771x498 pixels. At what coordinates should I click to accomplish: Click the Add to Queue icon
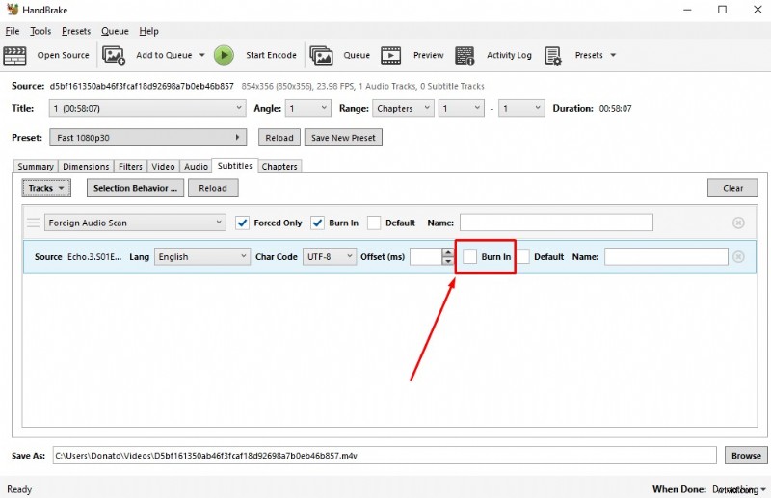tap(114, 55)
